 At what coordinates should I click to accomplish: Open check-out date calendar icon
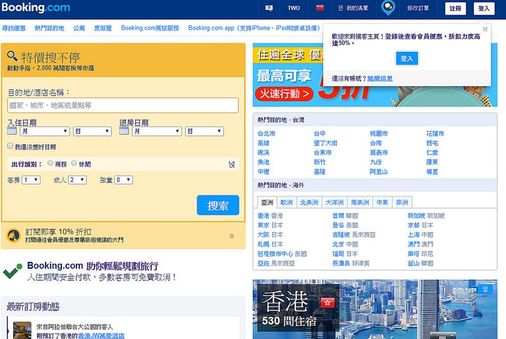124,131
